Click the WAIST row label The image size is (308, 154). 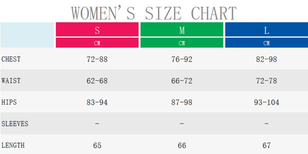(11, 81)
